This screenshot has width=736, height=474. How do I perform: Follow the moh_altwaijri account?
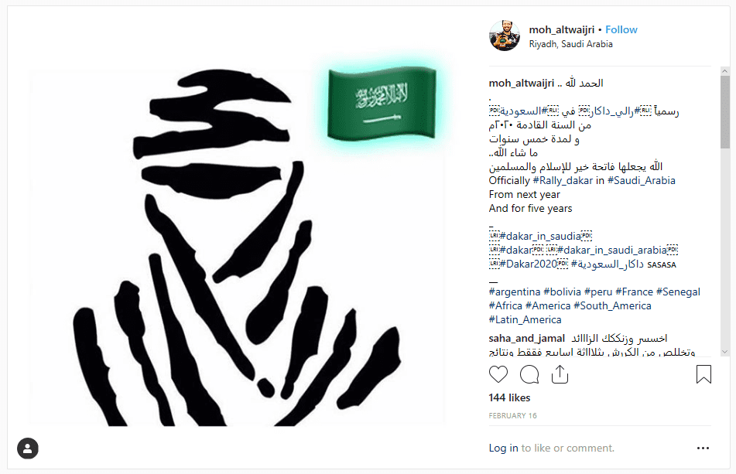click(621, 29)
